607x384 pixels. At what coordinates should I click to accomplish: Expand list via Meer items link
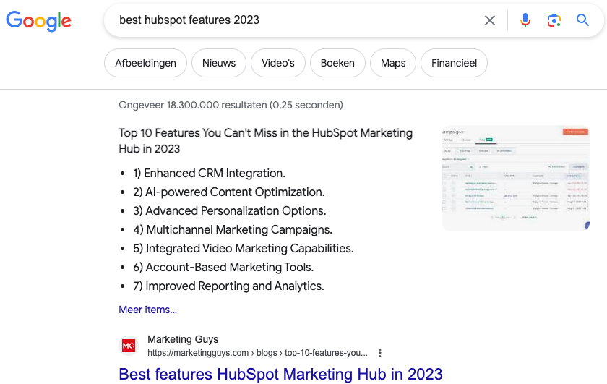pyautogui.click(x=148, y=310)
